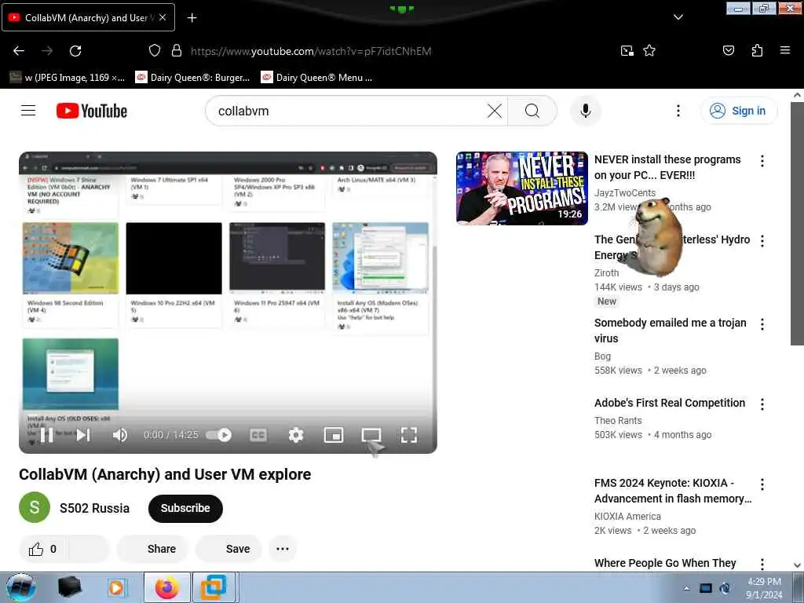The width and height of the screenshot is (804, 603).
Task: Toggle the autoplay switch
Action: 219,435
